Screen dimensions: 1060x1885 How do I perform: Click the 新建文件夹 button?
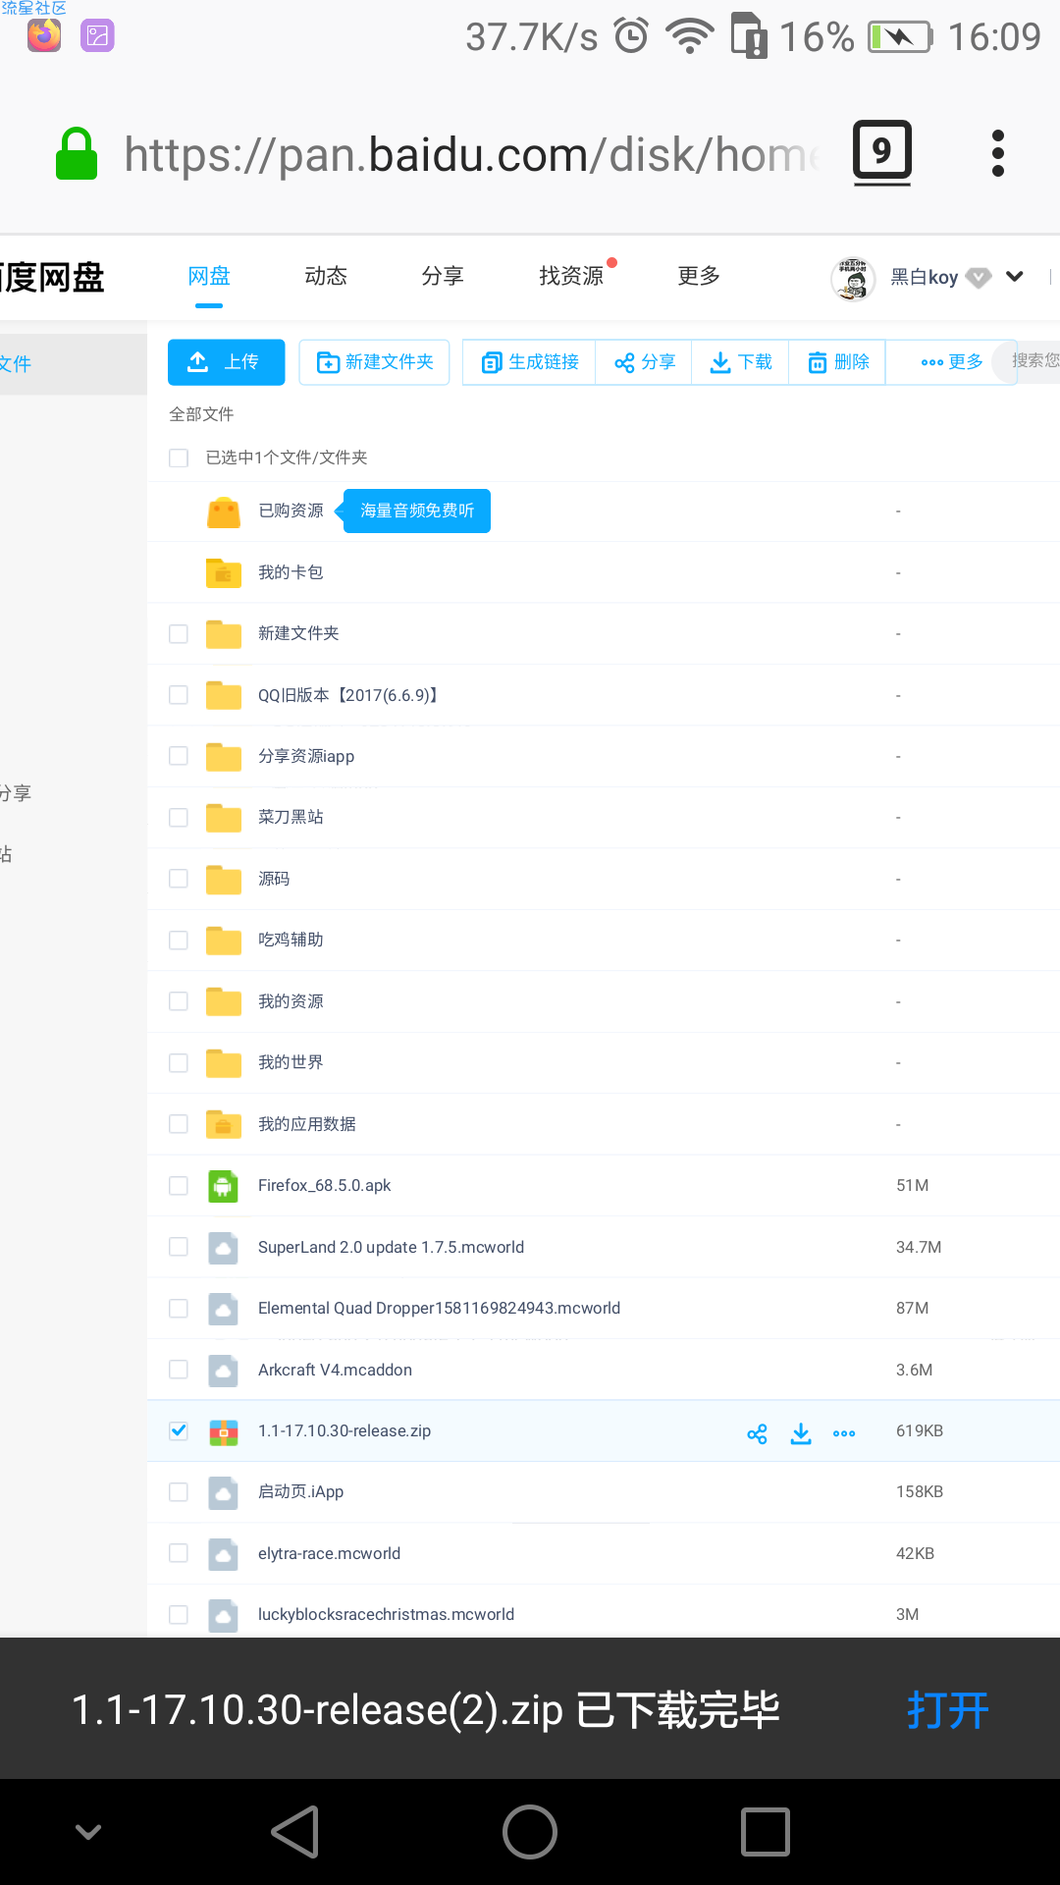(x=374, y=362)
